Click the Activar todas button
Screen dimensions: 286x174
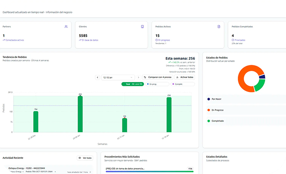pos(184,77)
